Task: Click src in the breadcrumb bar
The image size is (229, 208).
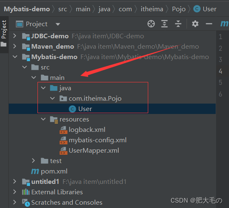Action: point(62,9)
